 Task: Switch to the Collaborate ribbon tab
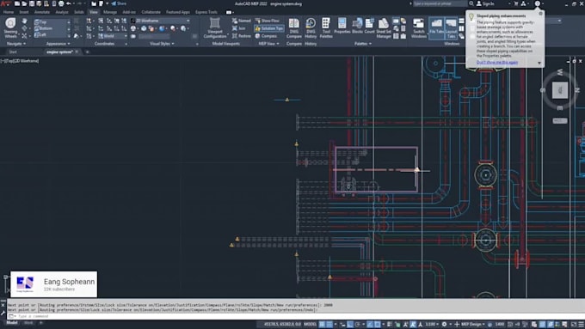coord(151,12)
